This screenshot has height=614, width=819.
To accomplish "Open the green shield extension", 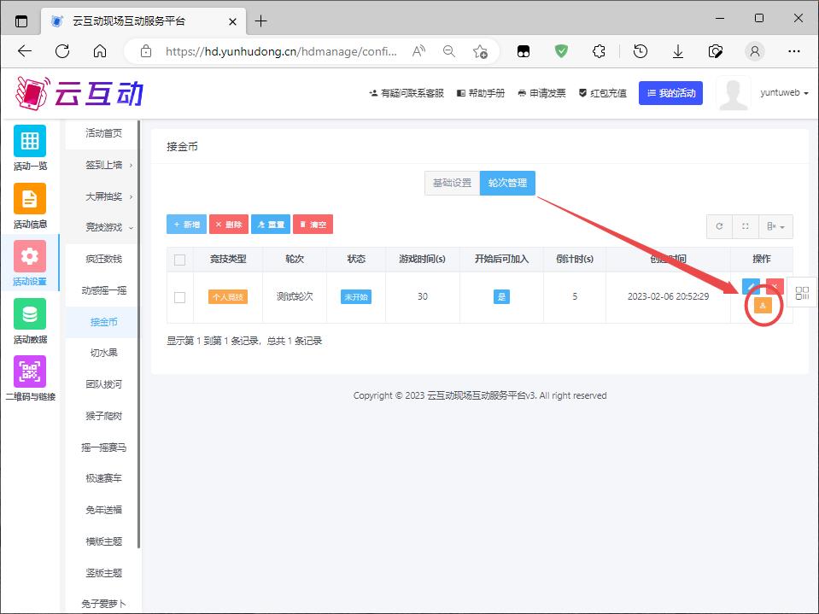I will point(561,51).
